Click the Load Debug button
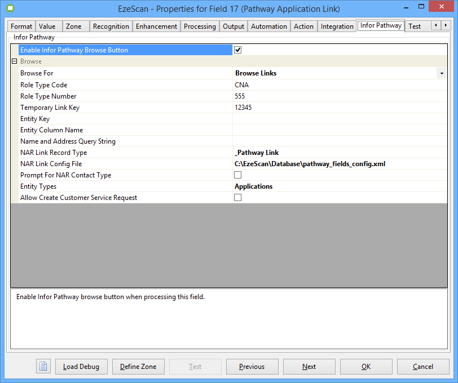Viewport: 458px width, 383px height. click(x=81, y=367)
